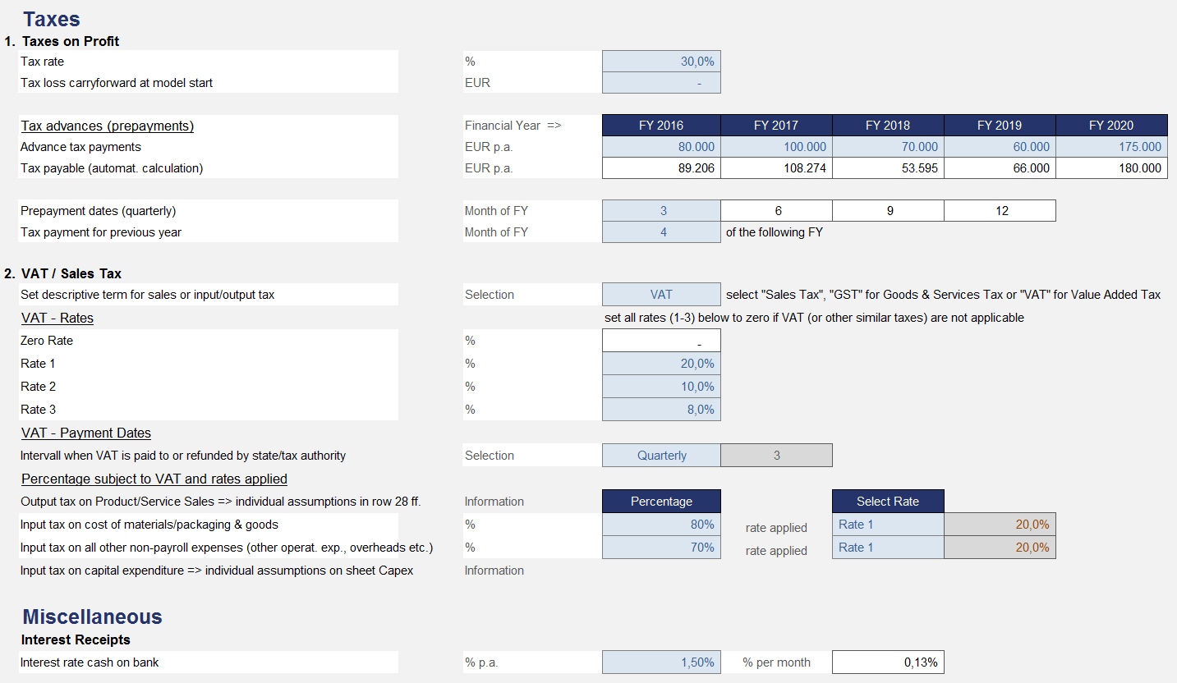Screen dimensions: 1177x683
Task: Select interest rate cash on bank 1,50%
Action: pyautogui.click(x=661, y=662)
